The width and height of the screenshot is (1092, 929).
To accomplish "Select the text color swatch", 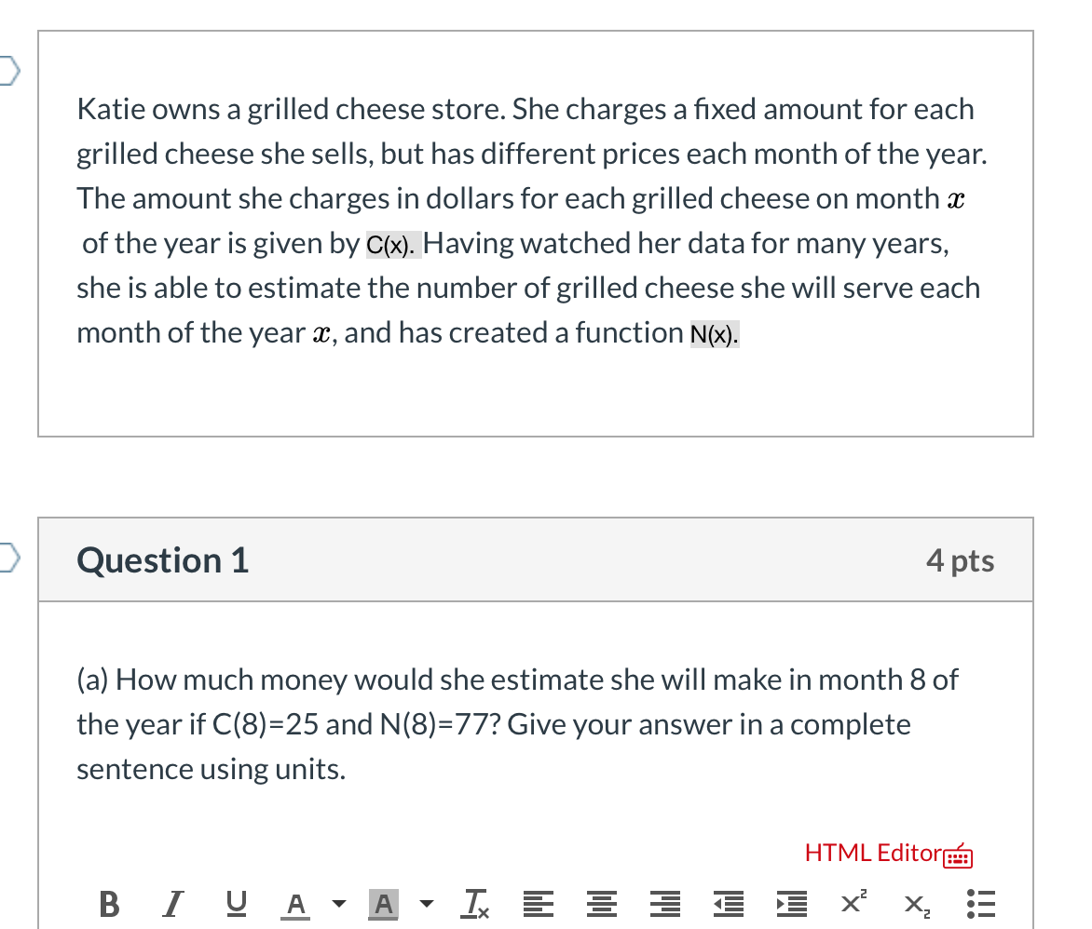I will (296, 903).
